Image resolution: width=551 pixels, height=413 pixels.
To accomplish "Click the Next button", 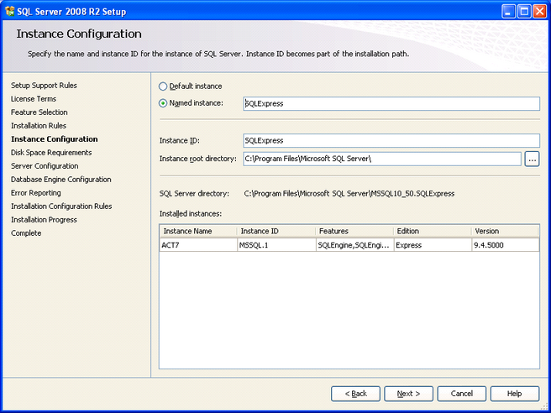I will pyautogui.click(x=409, y=394).
